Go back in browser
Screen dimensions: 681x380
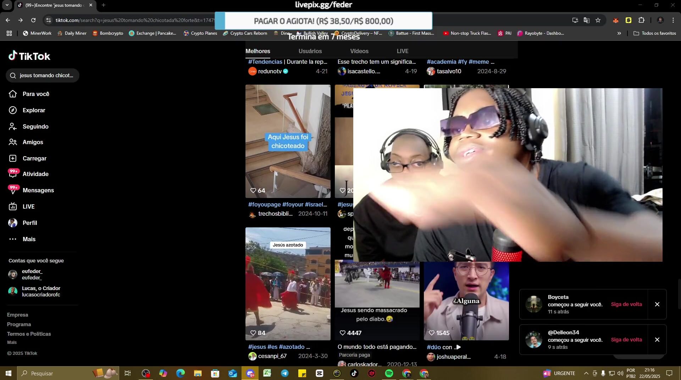pos(8,20)
